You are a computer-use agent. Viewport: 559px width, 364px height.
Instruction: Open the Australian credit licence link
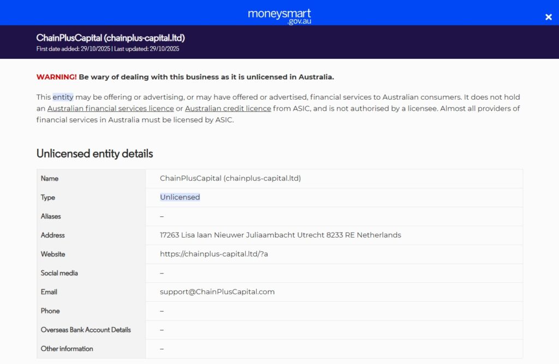pos(228,108)
